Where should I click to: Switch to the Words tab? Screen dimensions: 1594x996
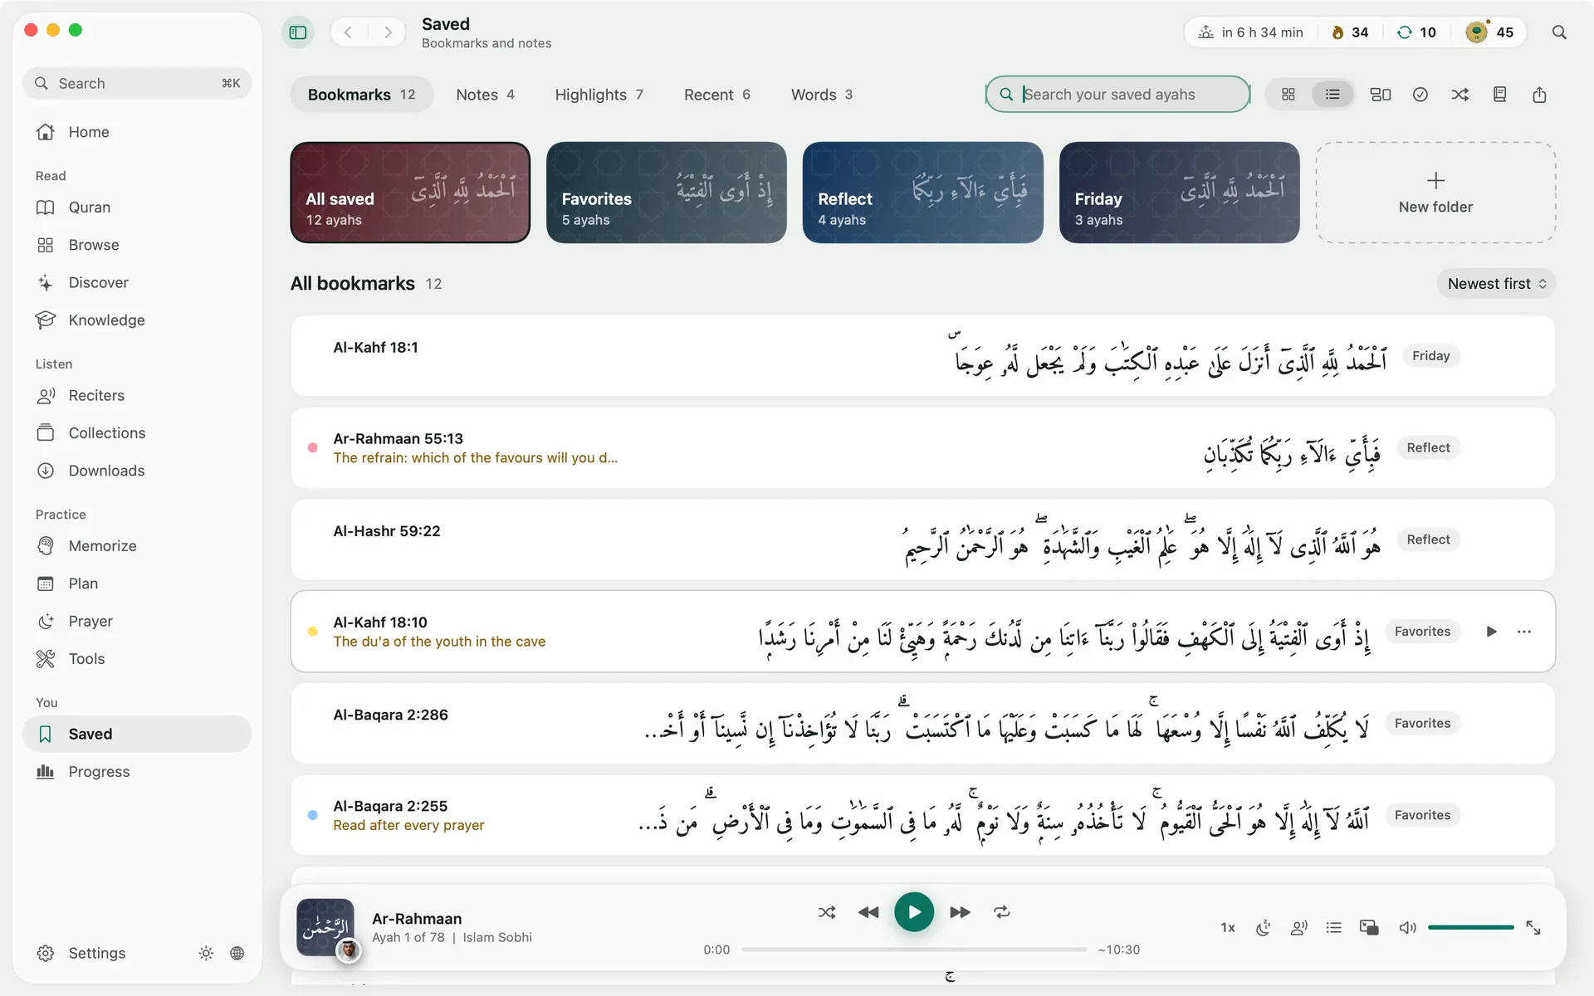(x=822, y=95)
